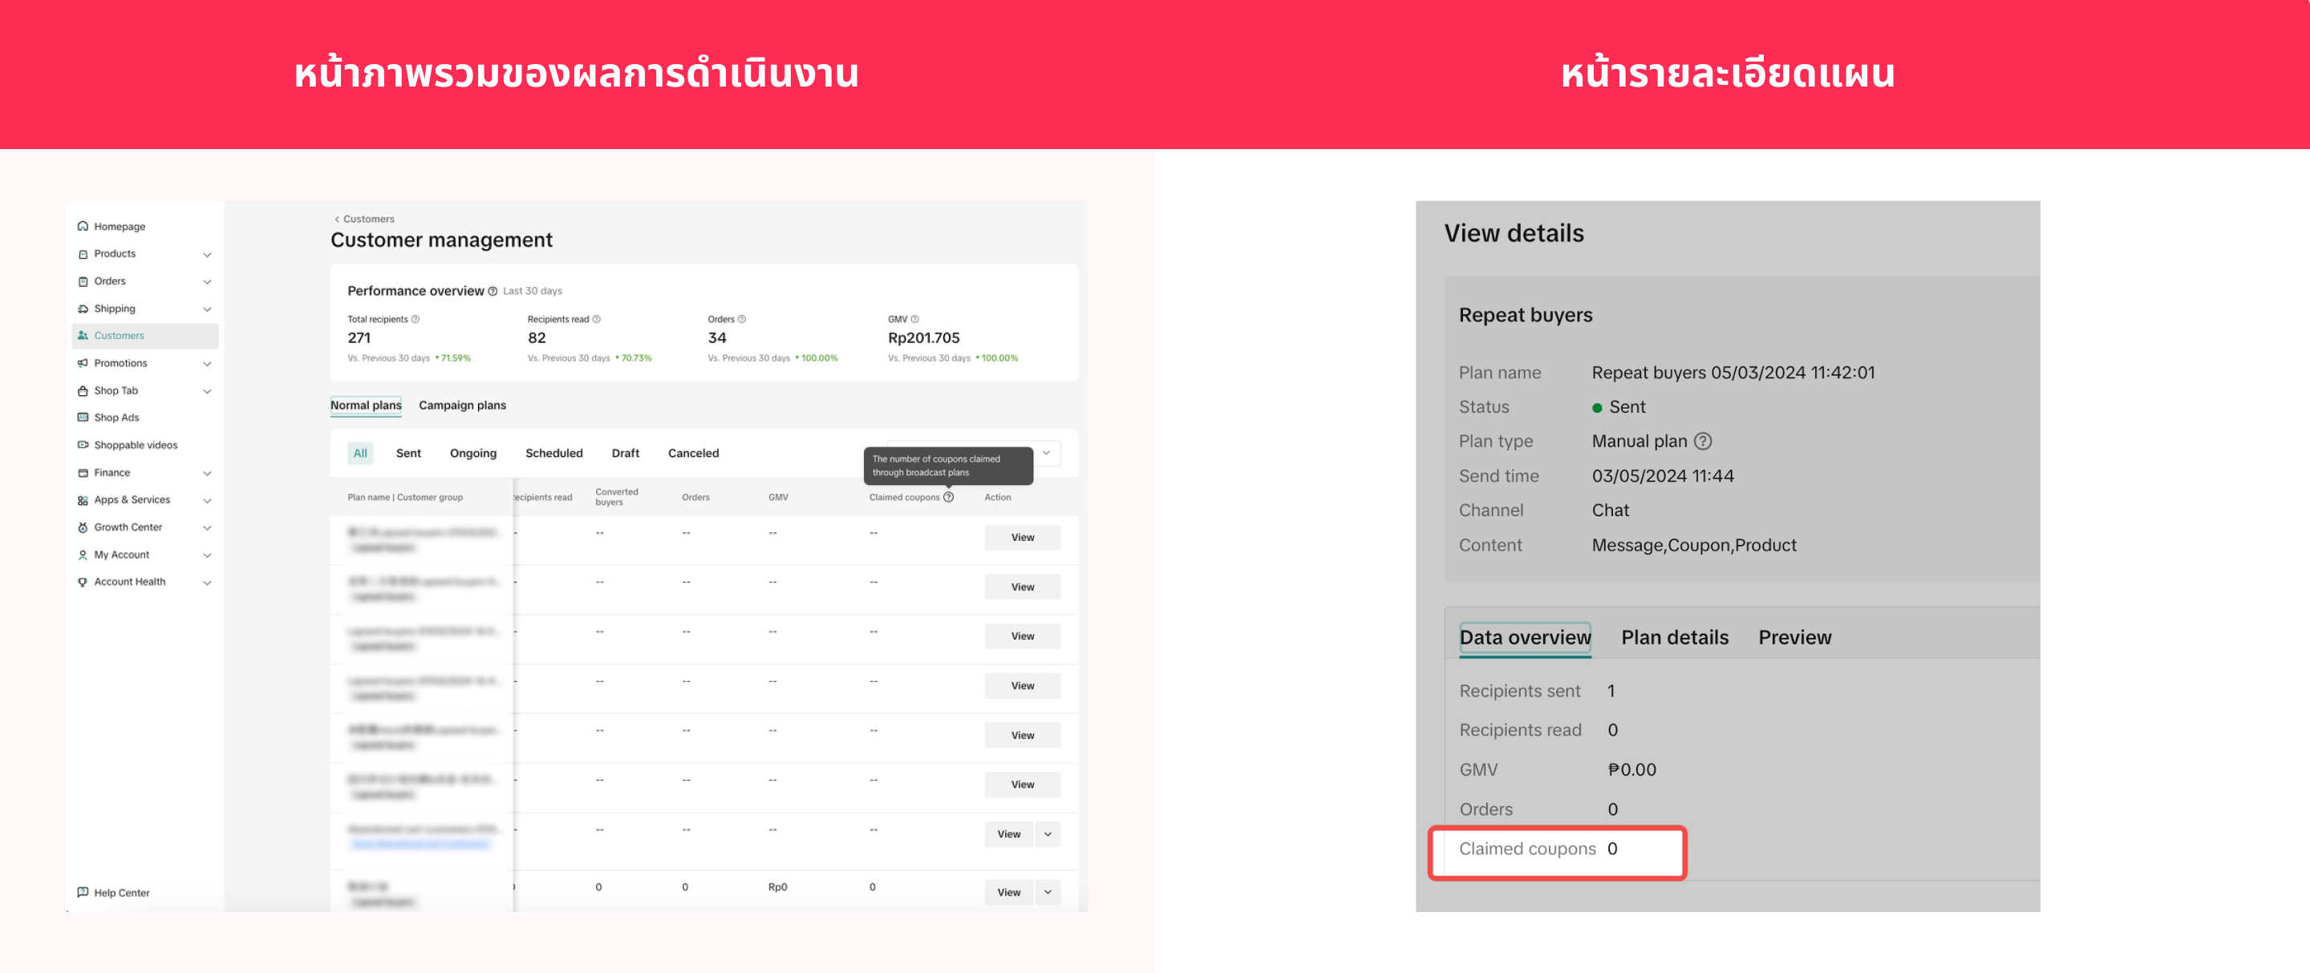Expand the Products sidebar menu chevron
The height and width of the screenshot is (973, 2310).
click(x=207, y=254)
